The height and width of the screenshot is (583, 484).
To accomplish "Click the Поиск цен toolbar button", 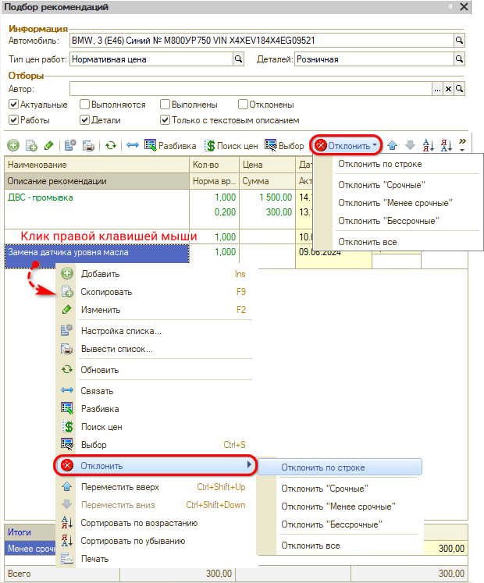I will pyautogui.click(x=232, y=146).
